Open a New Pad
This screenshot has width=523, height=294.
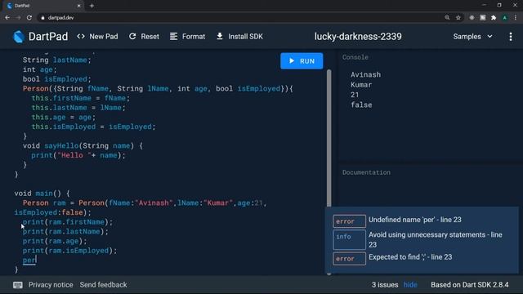[97, 37]
